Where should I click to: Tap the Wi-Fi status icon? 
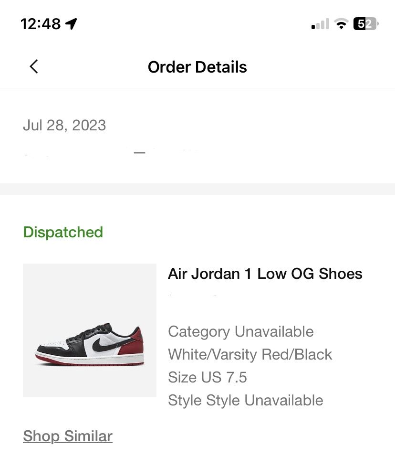pos(341,24)
